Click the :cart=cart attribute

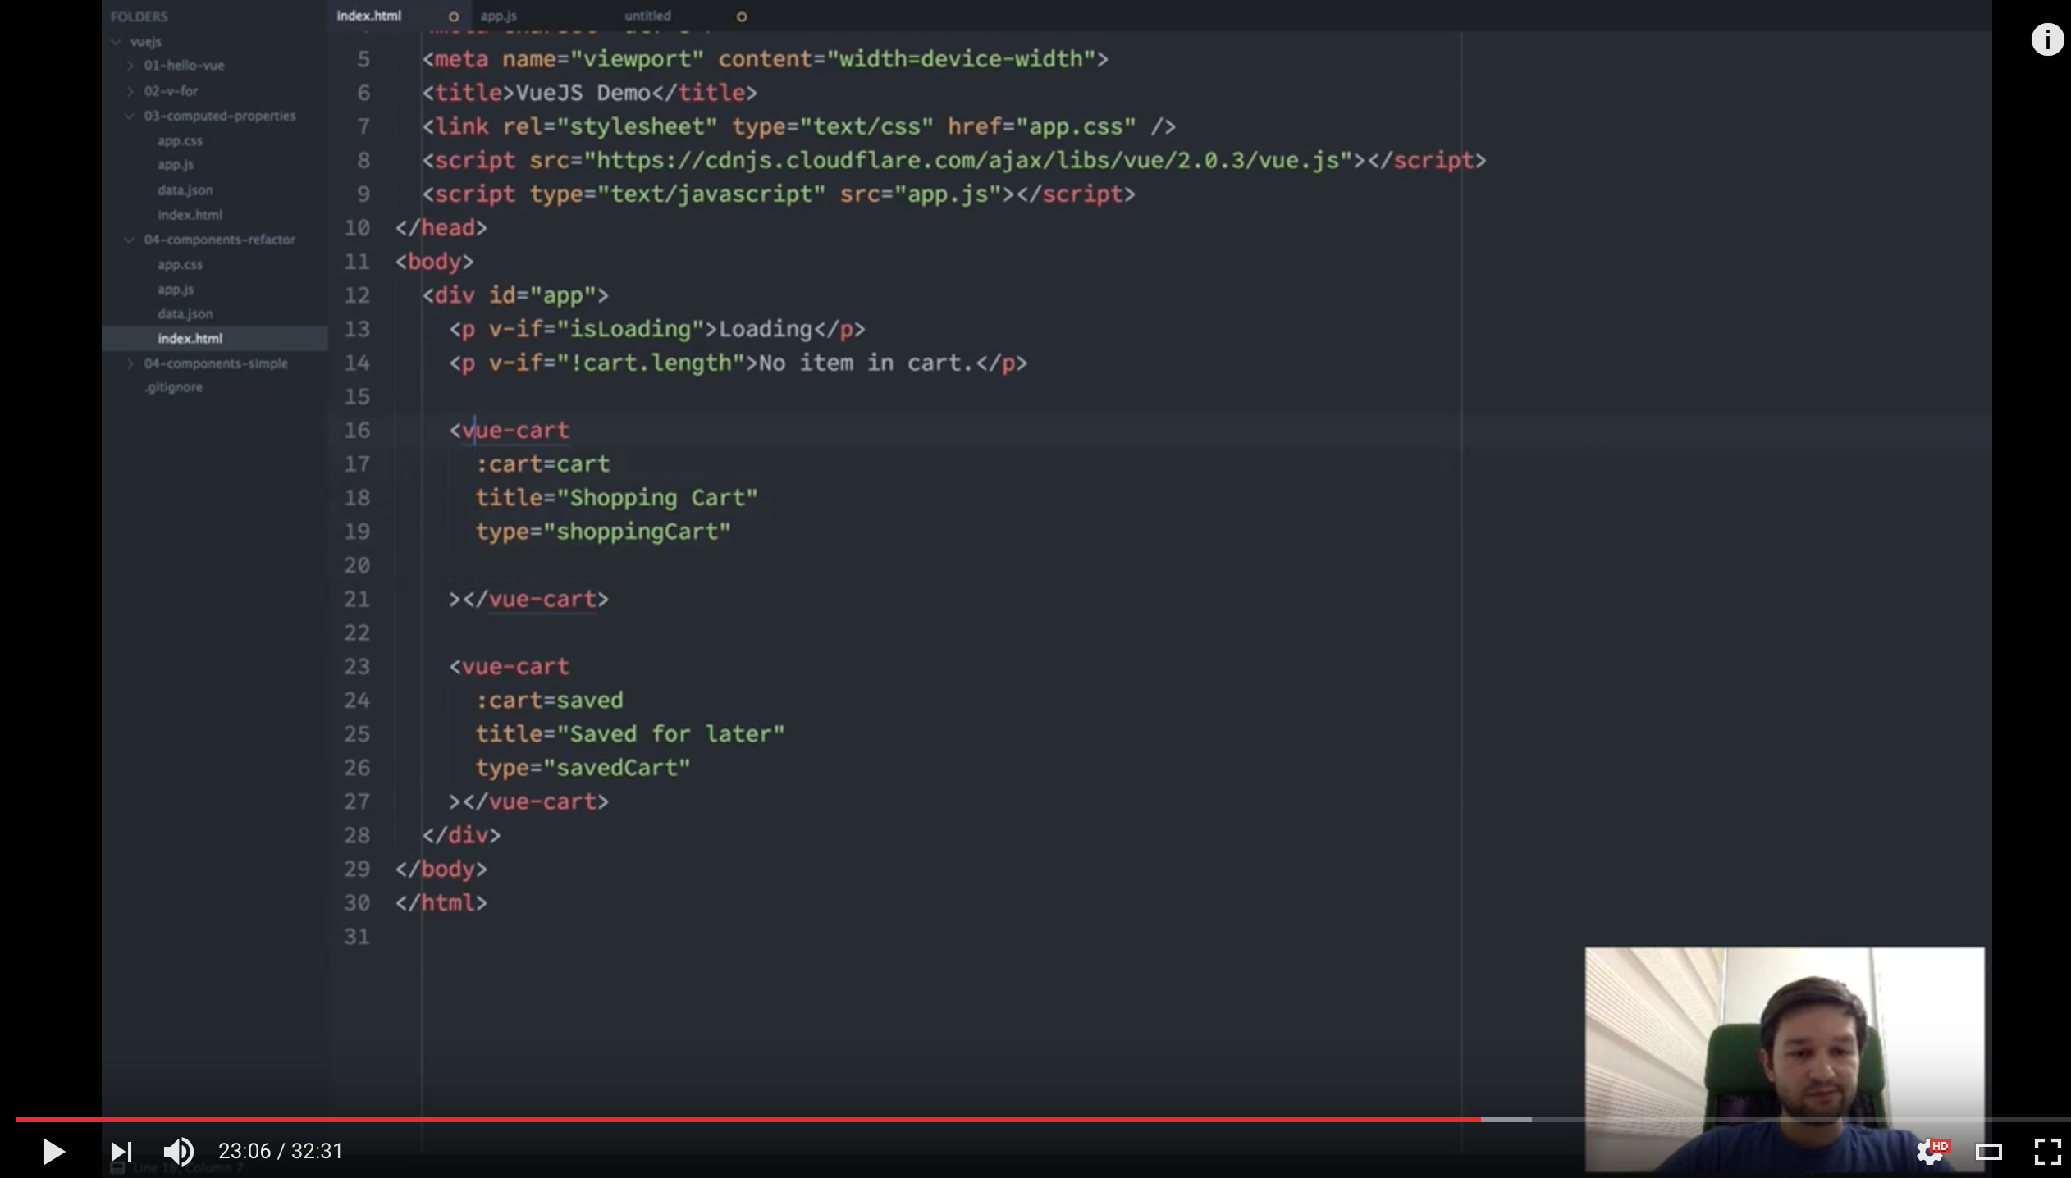click(542, 464)
